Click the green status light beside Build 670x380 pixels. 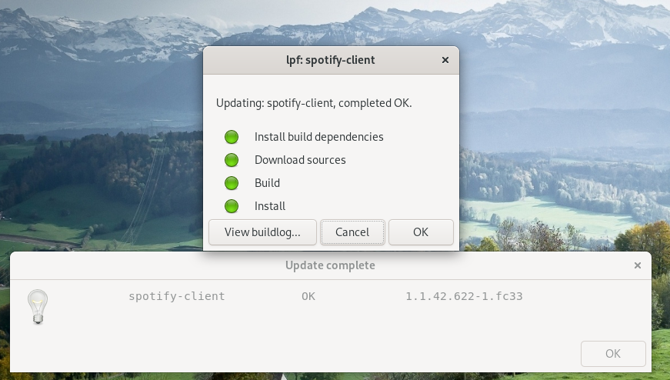[x=232, y=183]
